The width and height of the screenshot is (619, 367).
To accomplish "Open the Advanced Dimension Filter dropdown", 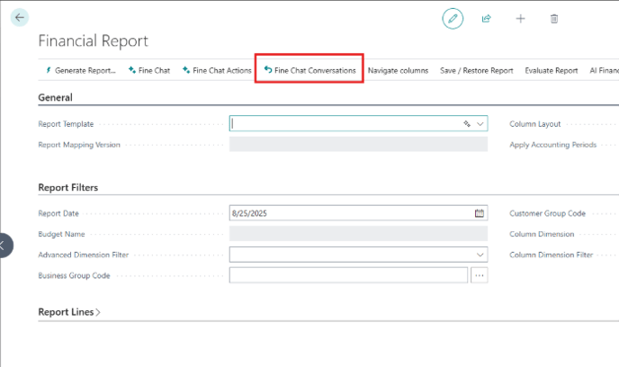I will 480,255.
